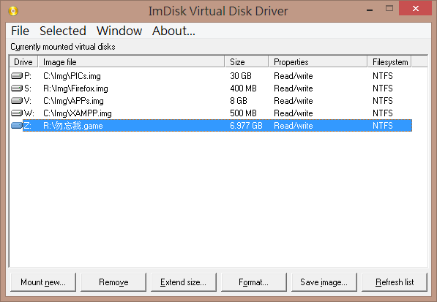Click the P: drive disk icon
Image resolution: width=437 pixels, height=302 pixels.
tap(17, 76)
